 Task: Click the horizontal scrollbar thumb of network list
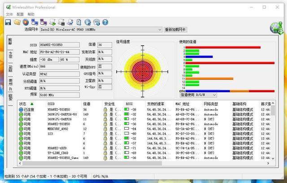click(92, 163)
